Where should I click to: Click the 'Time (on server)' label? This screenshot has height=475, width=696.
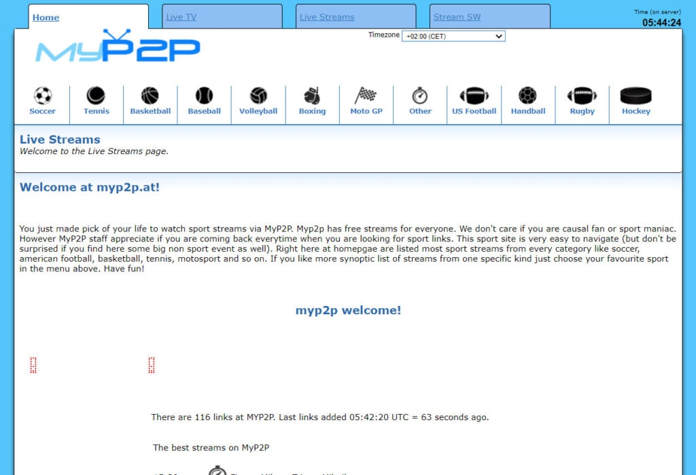(x=657, y=12)
